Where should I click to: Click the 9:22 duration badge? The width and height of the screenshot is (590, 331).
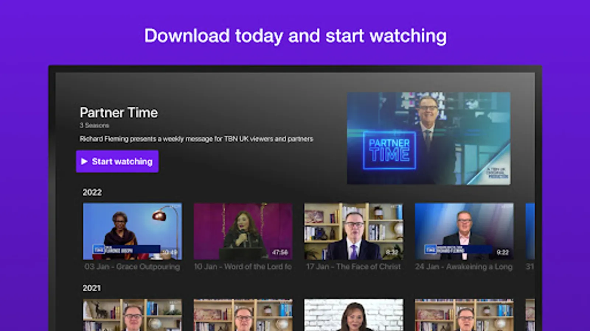[x=503, y=252]
